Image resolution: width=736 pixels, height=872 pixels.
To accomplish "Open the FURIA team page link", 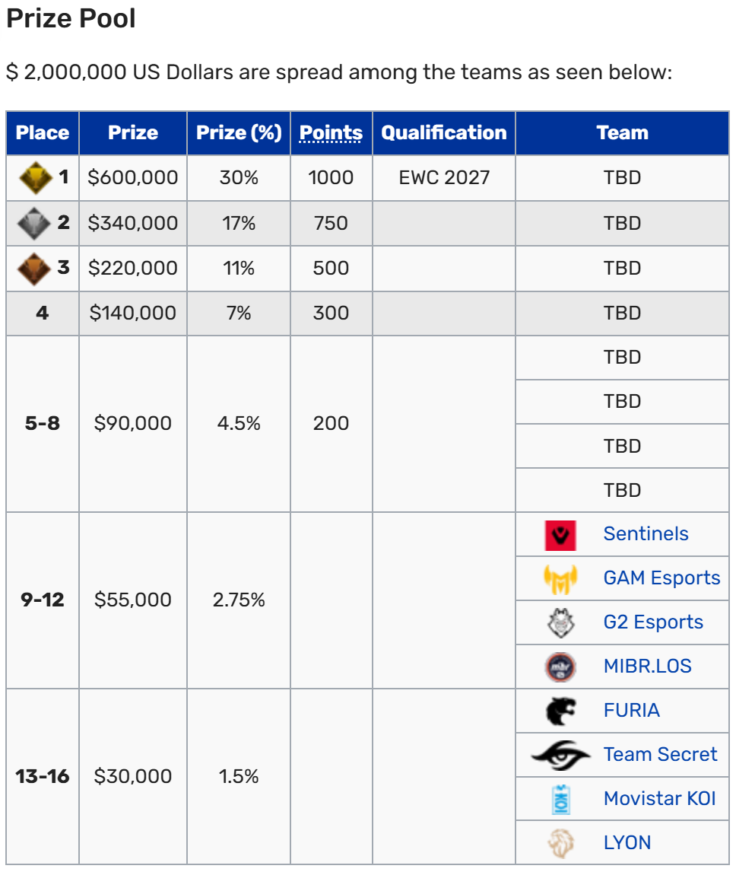I will coord(632,710).
